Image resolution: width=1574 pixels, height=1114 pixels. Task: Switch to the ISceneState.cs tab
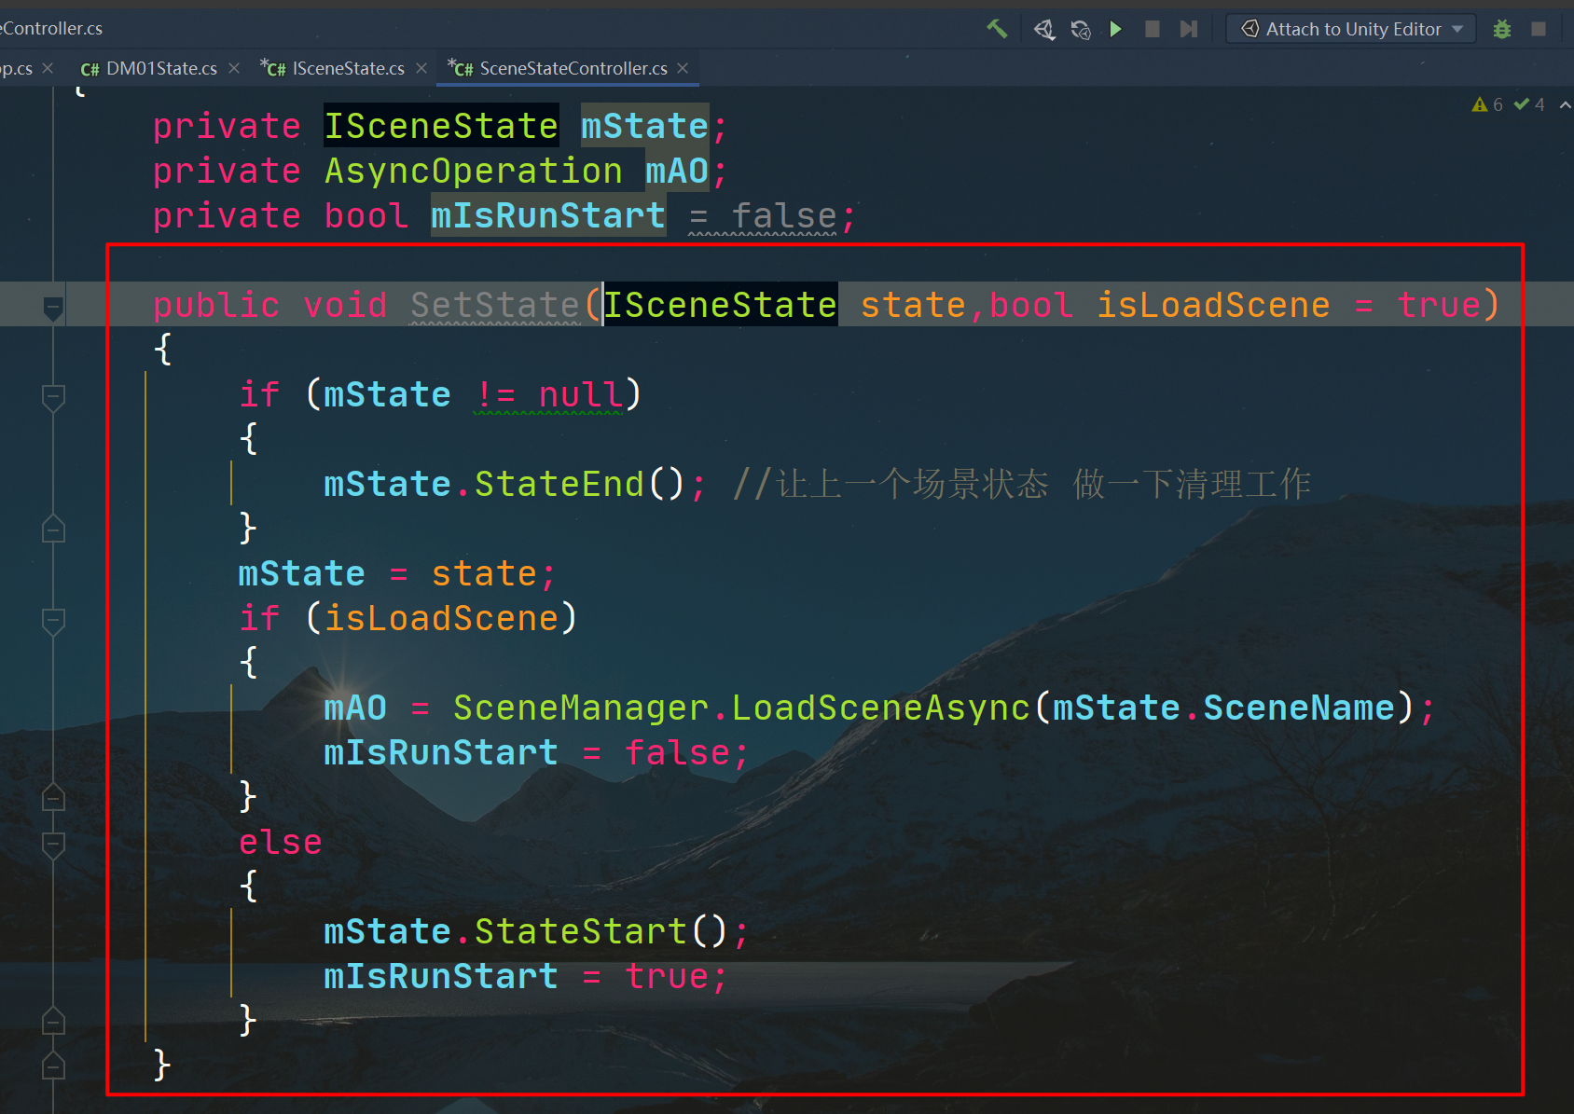point(347,68)
